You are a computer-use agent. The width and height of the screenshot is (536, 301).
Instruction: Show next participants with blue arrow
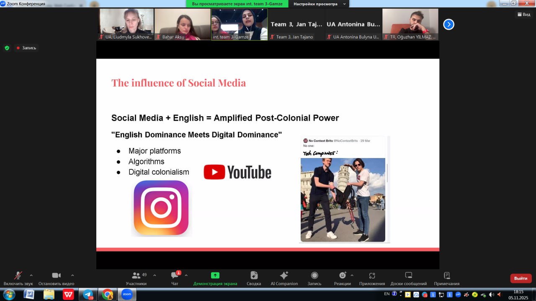pyautogui.click(x=448, y=24)
